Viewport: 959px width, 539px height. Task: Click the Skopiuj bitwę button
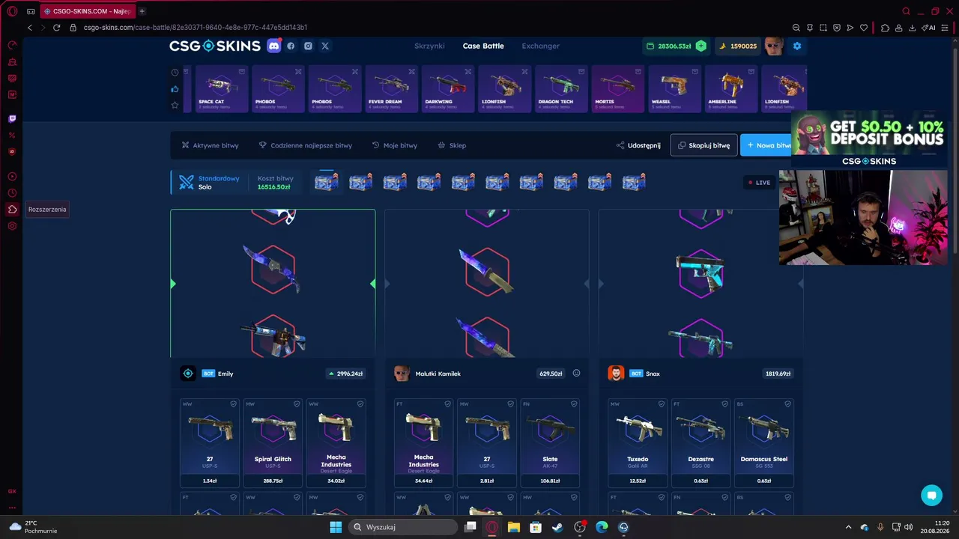tap(704, 145)
